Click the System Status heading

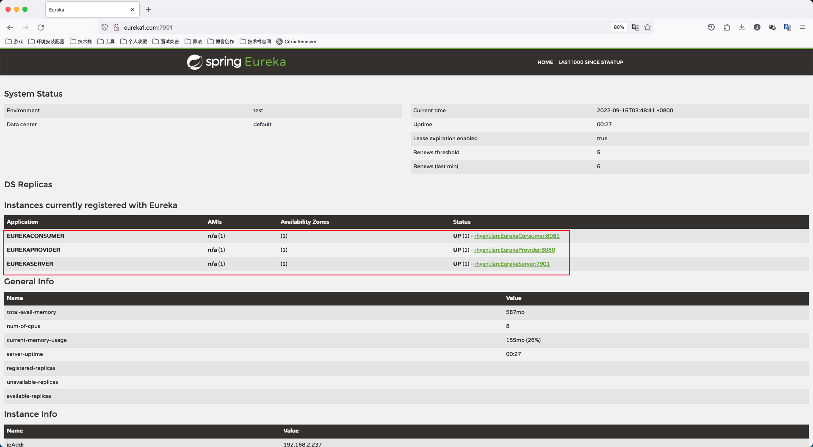tap(33, 94)
